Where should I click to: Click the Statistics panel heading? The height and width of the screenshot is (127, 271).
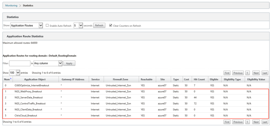click(13, 17)
